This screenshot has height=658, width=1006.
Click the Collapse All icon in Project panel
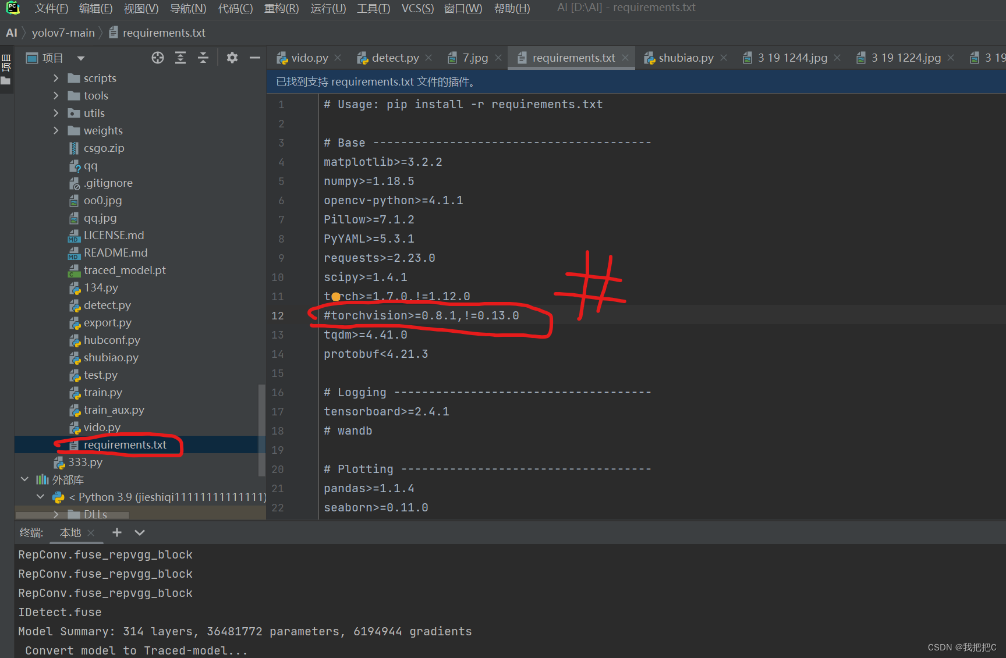[203, 58]
